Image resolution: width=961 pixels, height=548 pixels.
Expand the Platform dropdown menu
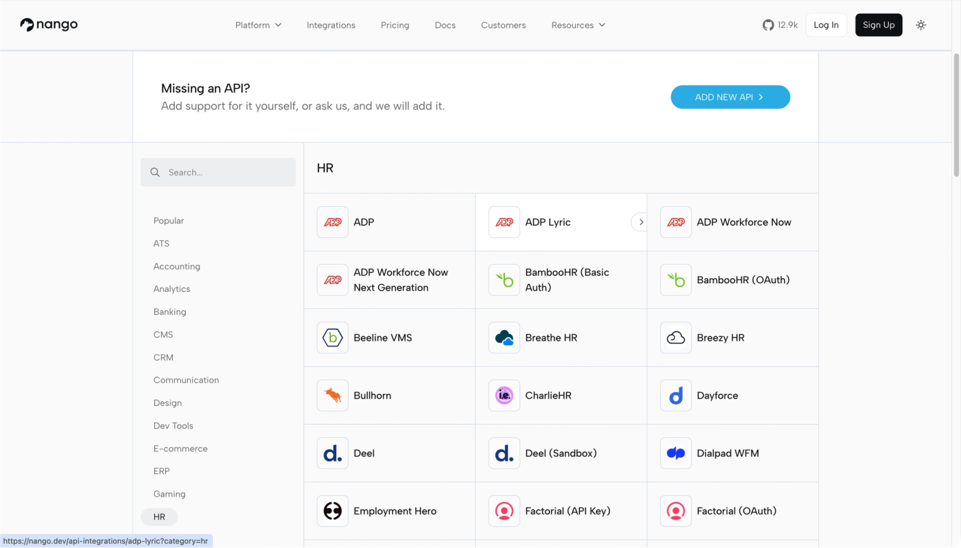(258, 25)
